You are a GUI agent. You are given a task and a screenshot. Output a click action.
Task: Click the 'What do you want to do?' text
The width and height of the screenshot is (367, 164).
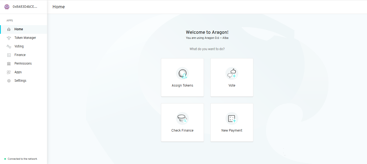pyautogui.click(x=207, y=49)
